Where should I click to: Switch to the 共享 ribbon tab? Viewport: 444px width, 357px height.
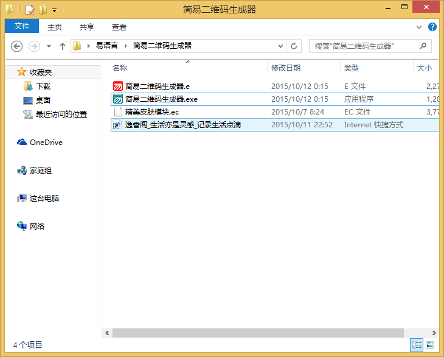(86, 27)
